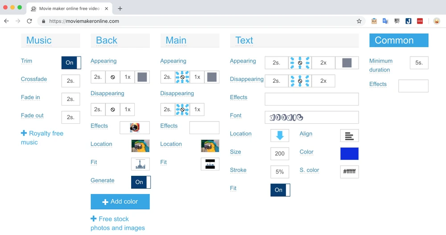Select the Back Fit chart icon
The width and height of the screenshot is (446, 235).
pos(140,164)
